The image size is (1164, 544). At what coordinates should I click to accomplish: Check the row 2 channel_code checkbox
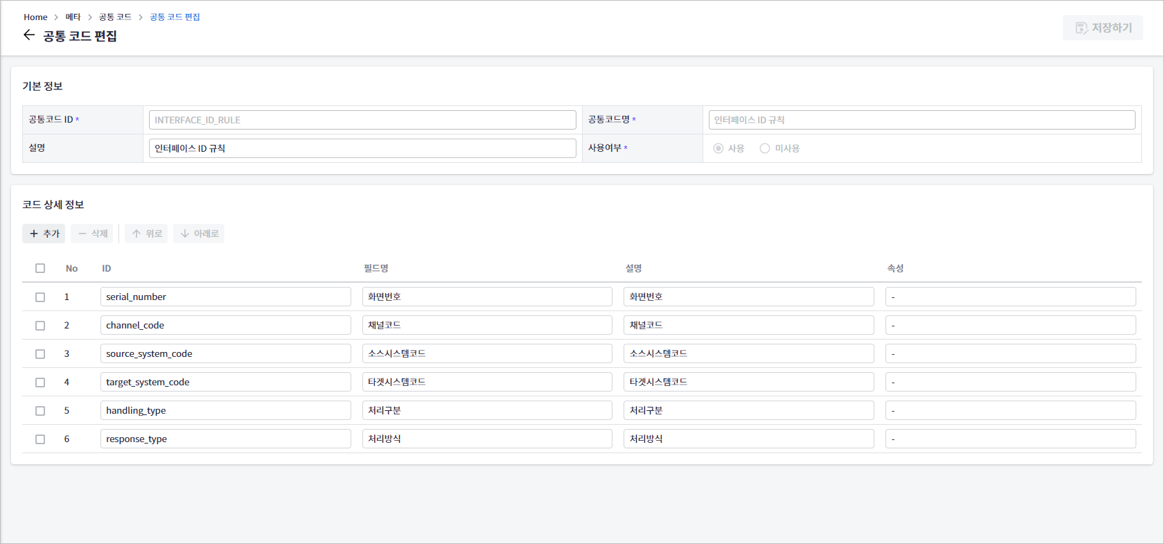pyautogui.click(x=40, y=326)
